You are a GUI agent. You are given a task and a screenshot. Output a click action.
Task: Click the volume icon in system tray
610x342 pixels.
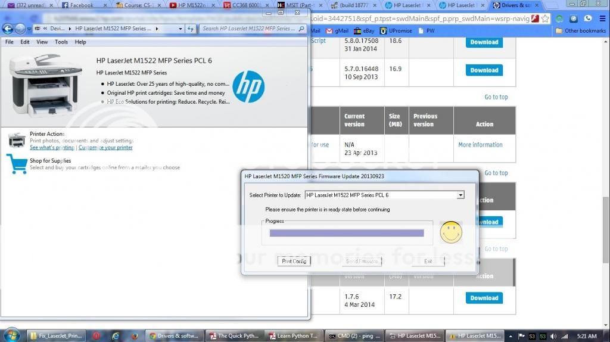pyautogui.click(x=553, y=336)
